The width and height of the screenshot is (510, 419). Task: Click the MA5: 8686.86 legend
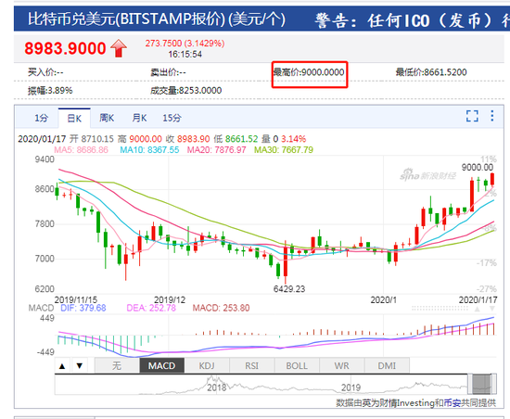(x=81, y=149)
